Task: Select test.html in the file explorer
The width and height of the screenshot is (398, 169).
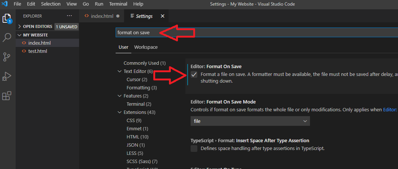Action: point(47,51)
